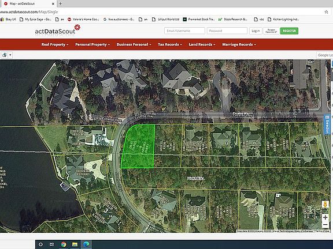This screenshot has width=333, height=249.
Task: Click the actDataScout logo
Action: click(x=58, y=30)
